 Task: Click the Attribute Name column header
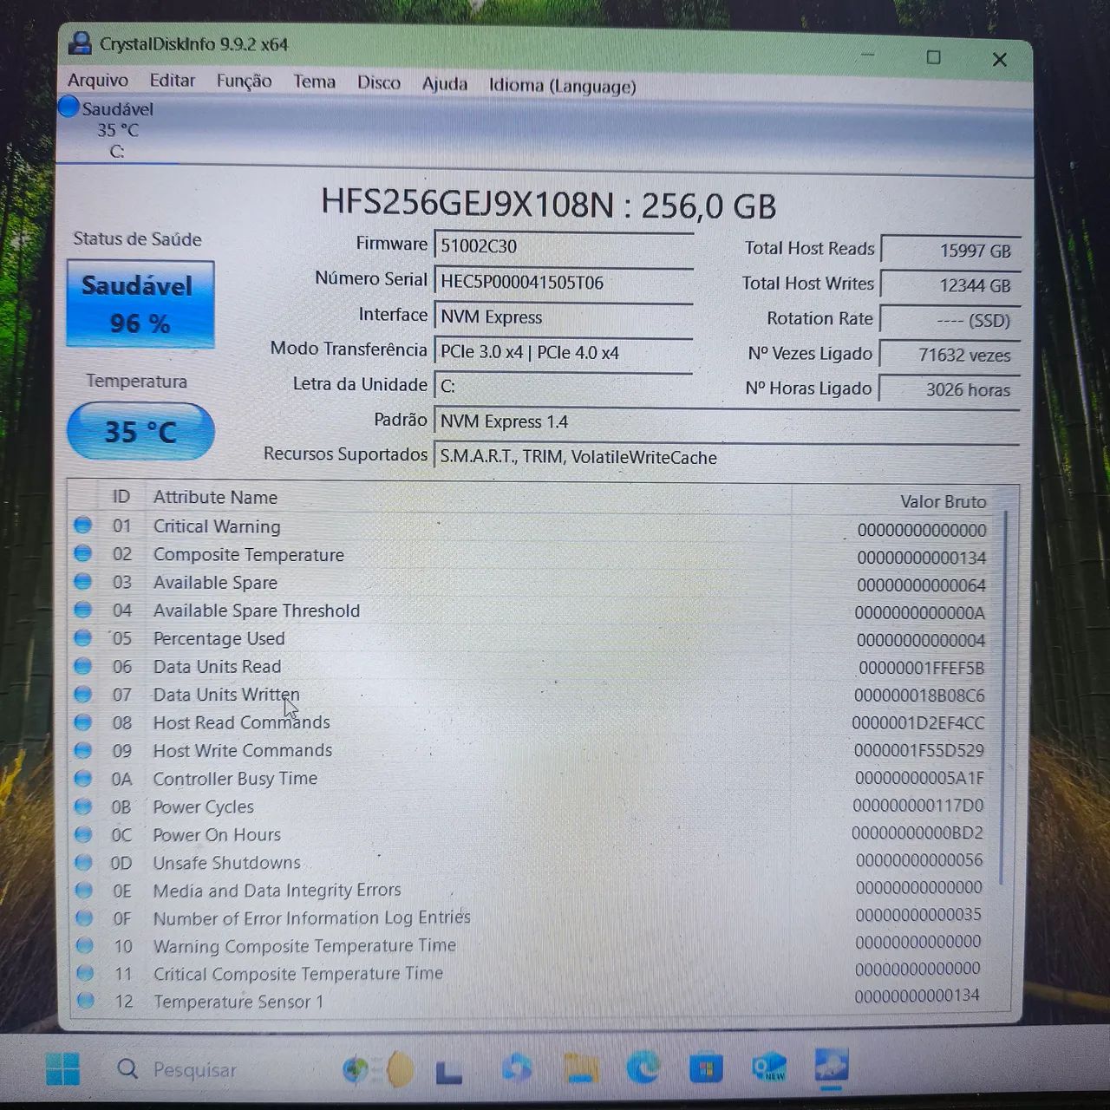tap(215, 497)
